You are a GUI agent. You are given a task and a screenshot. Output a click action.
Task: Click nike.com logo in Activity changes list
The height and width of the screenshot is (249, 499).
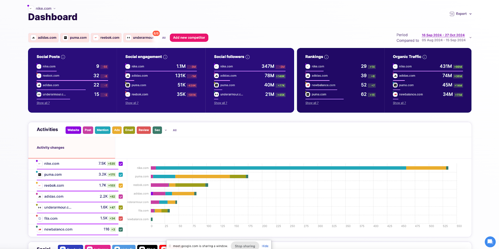tap(40, 164)
